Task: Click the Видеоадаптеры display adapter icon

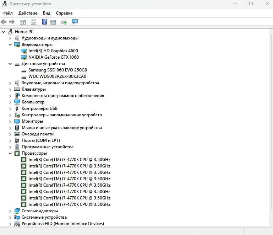Action: tap(17, 45)
